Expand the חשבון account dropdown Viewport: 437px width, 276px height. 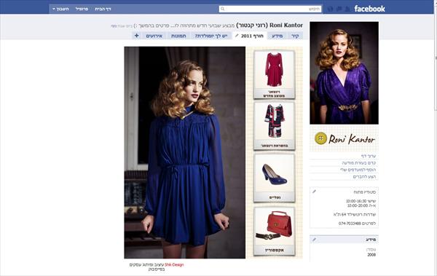pyautogui.click(x=60, y=9)
